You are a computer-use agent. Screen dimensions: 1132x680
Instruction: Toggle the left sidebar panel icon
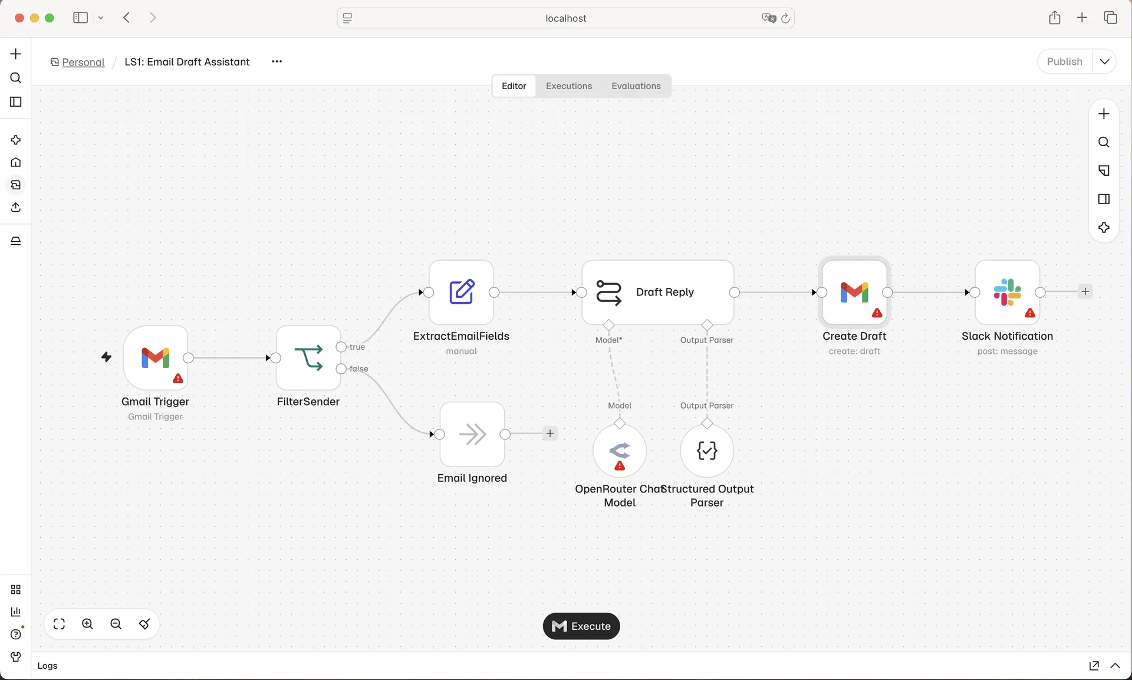click(x=16, y=102)
